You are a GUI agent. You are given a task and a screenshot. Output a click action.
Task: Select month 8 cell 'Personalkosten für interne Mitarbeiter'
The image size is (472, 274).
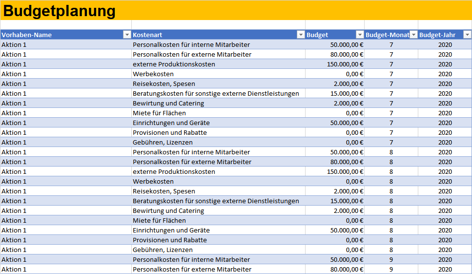coord(218,152)
